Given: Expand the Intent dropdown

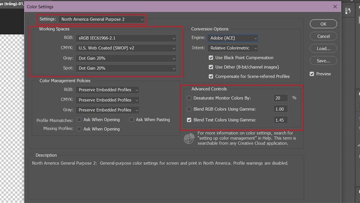Looking at the screenshot, I should (x=233, y=48).
